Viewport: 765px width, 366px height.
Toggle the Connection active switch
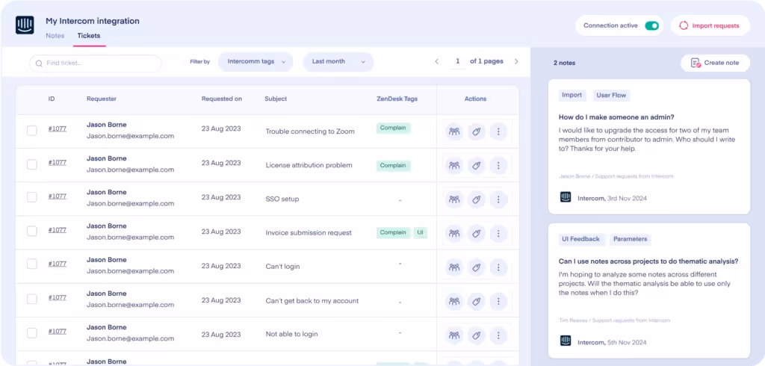[x=651, y=26]
